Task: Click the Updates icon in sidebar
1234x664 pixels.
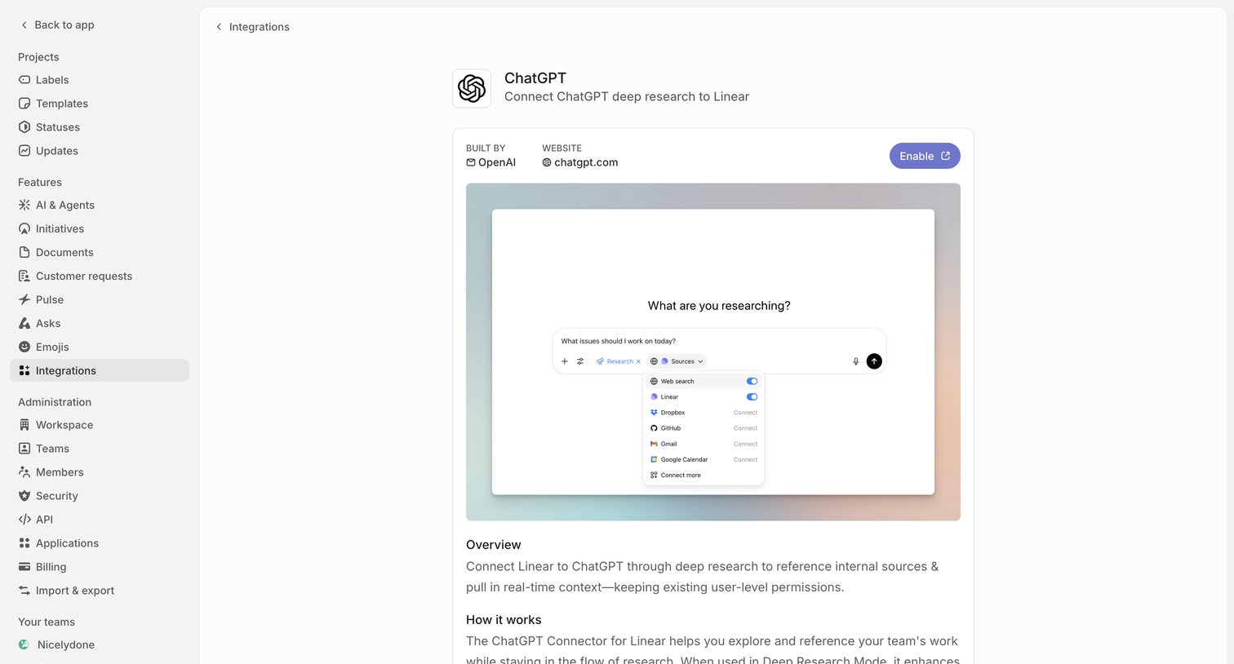Action: point(24,151)
